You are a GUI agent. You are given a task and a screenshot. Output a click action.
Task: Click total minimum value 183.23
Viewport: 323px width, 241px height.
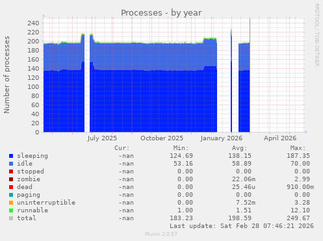181,218
